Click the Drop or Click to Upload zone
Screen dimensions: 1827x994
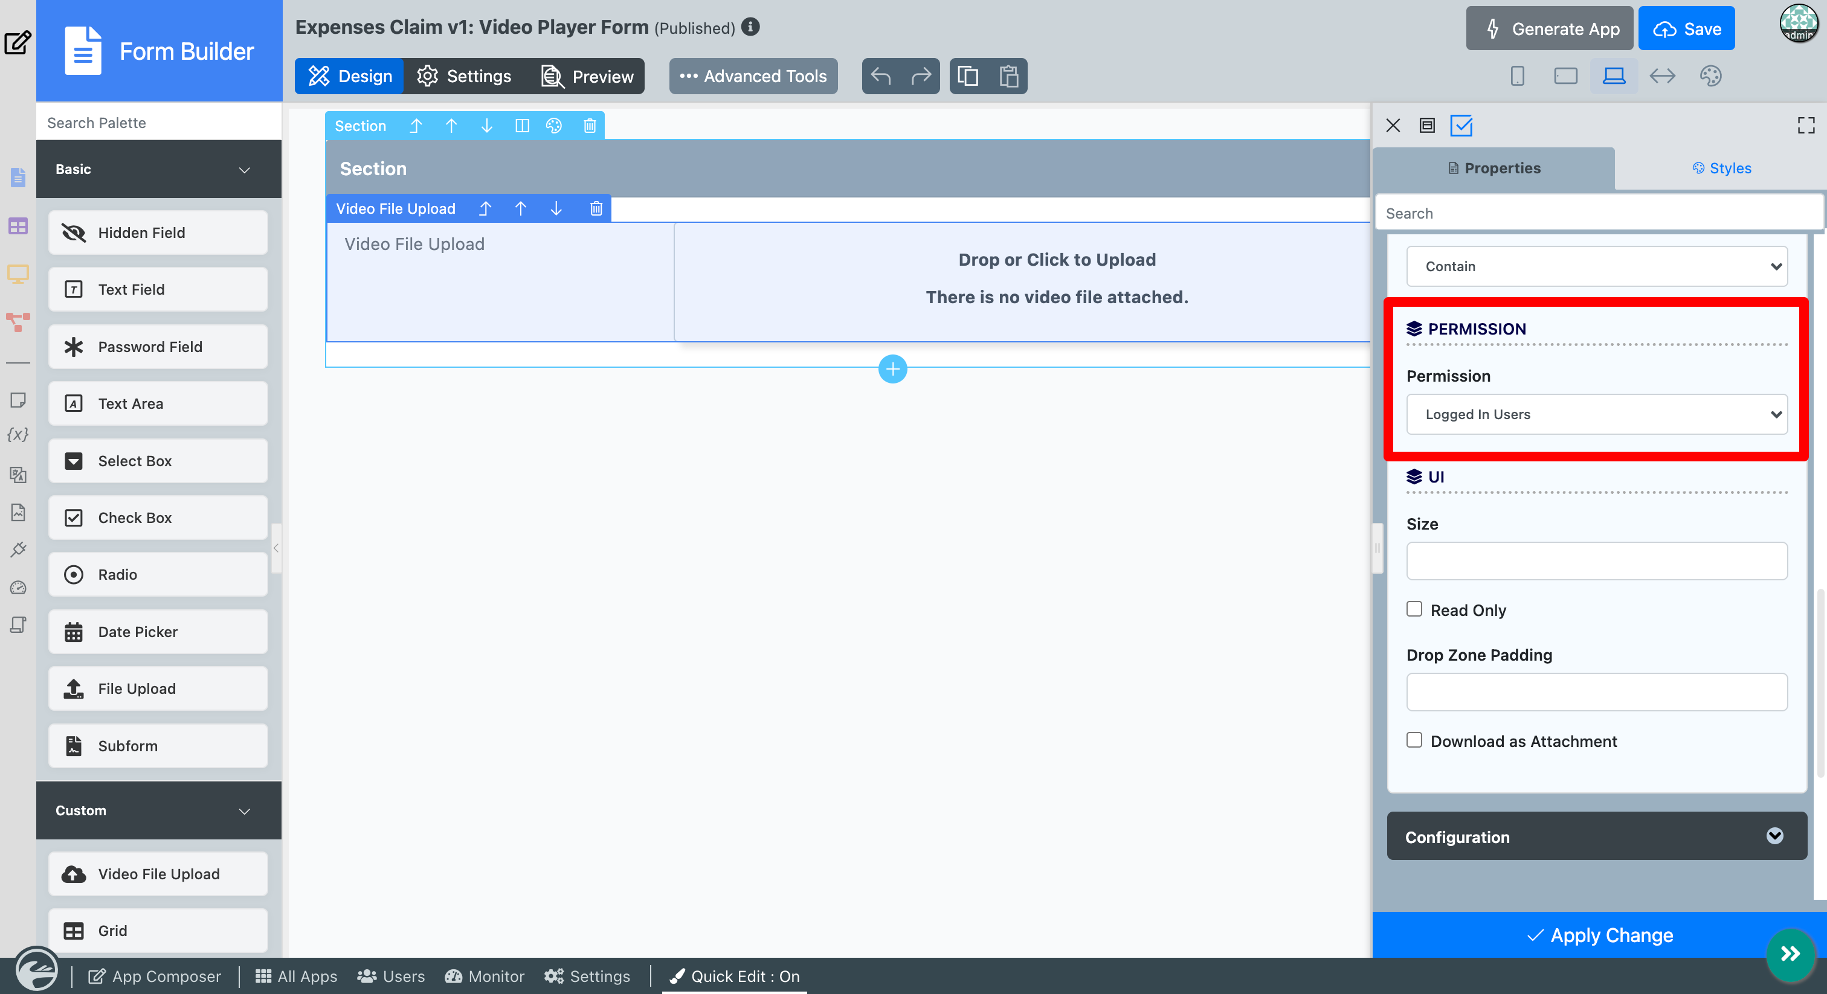(x=1022, y=282)
